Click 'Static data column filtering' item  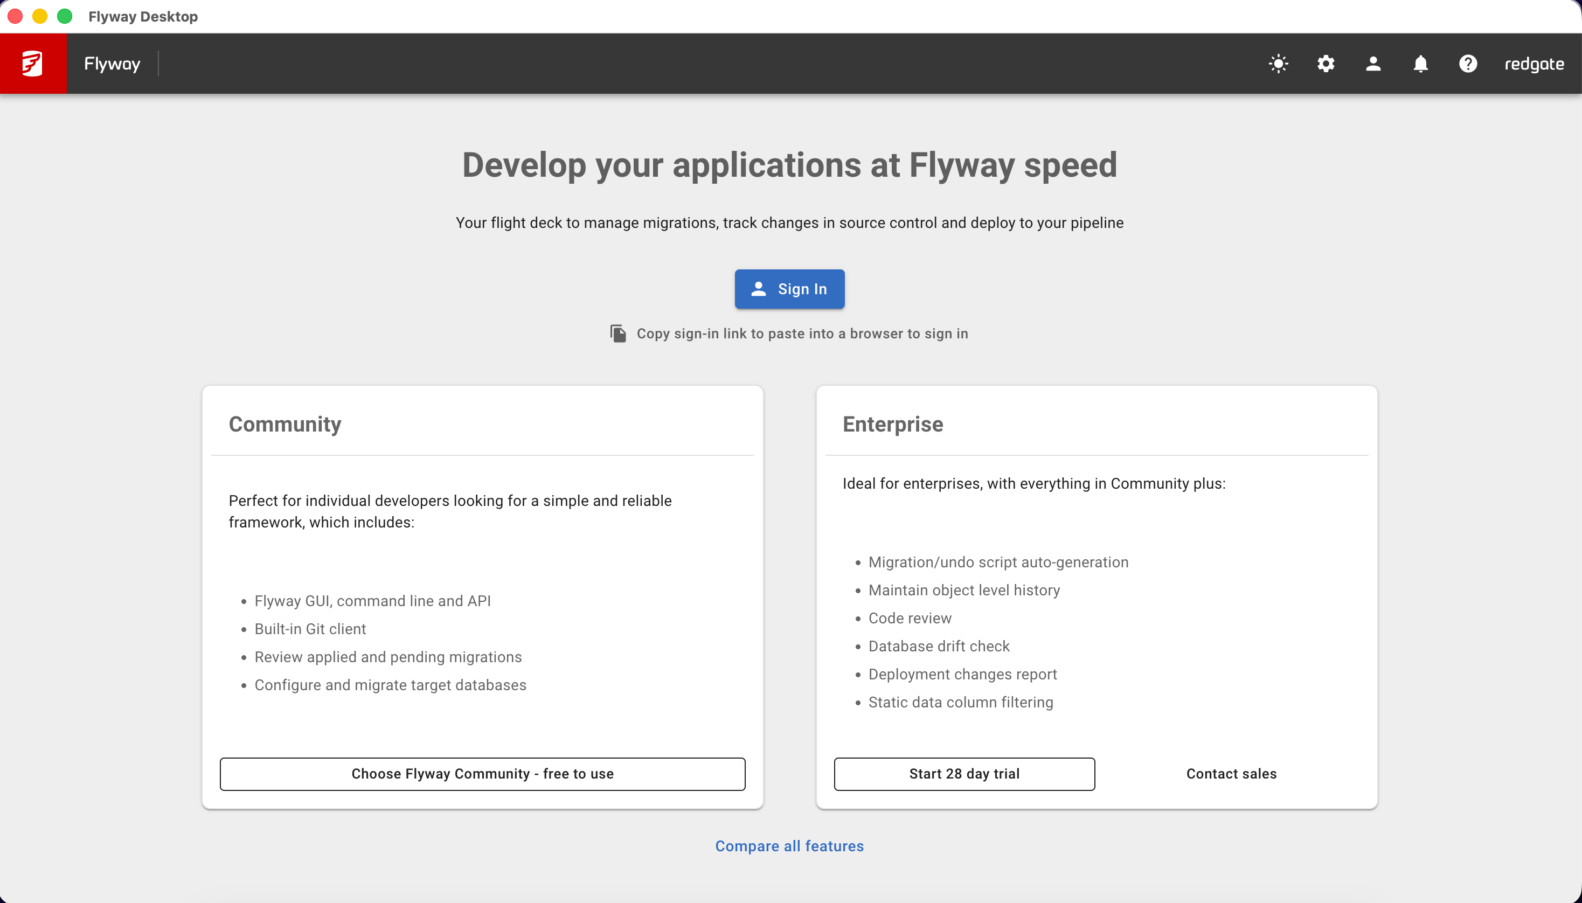[x=961, y=702]
